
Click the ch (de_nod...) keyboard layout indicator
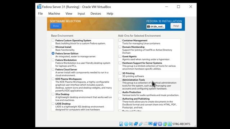pos(156,27)
